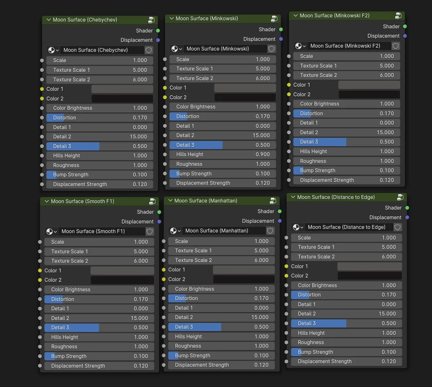Image resolution: width=432 pixels, height=387 pixels.
Task: Click group icon on Minkowski F2 header
Action: pyautogui.click(x=398, y=15)
